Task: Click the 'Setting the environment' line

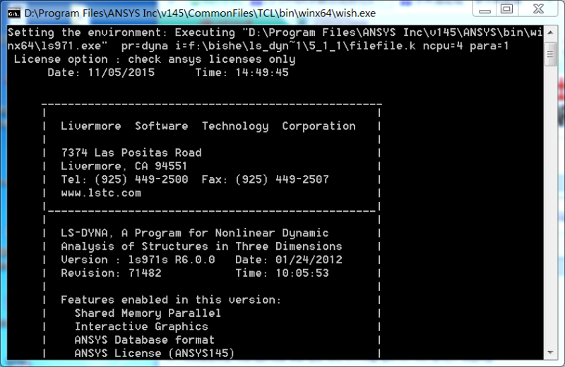Action: (x=275, y=32)
